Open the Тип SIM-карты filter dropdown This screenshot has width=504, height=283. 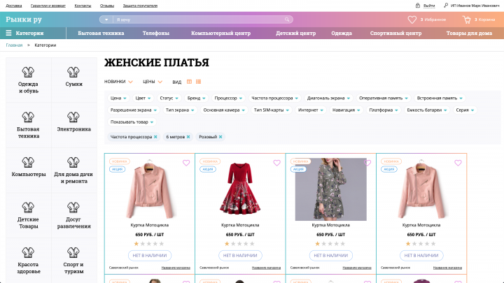(x=272, y=110)
